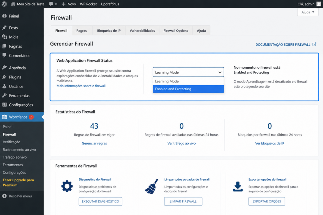Open the Ajuda tab
Viewport: 323px width, 215px height.
coord(201,31)
